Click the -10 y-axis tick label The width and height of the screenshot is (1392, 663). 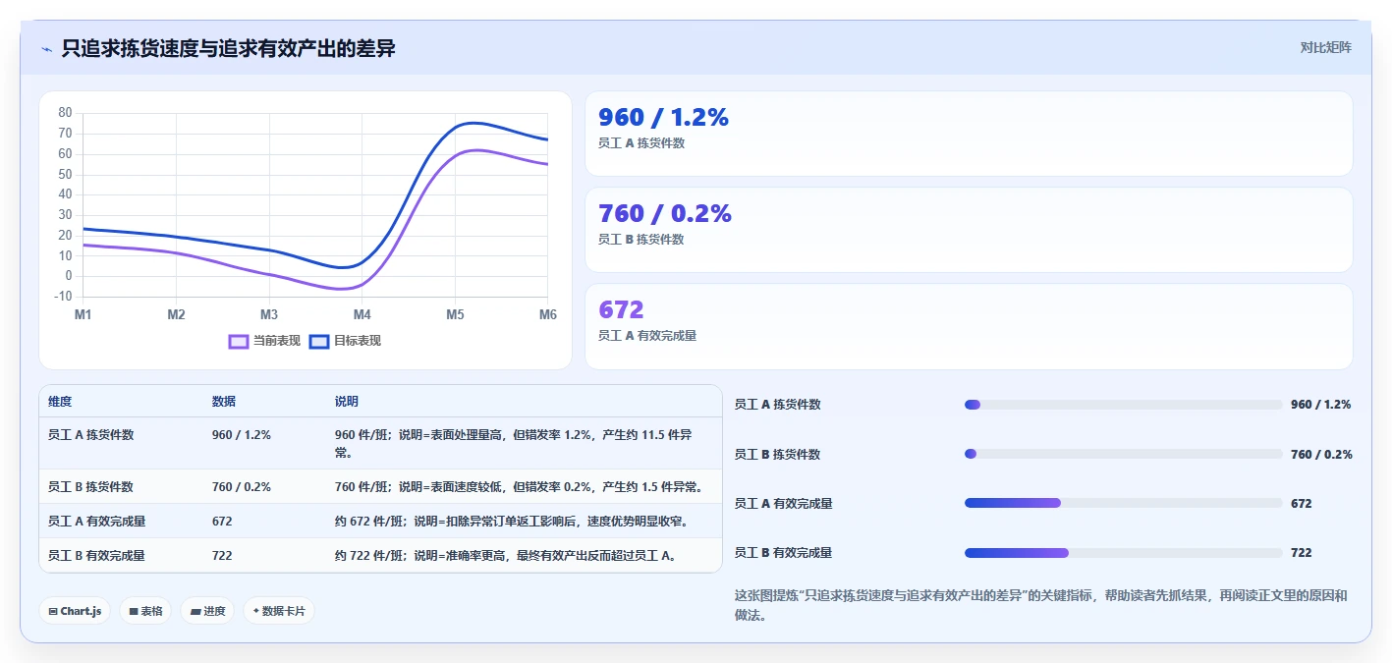point(63,297)
